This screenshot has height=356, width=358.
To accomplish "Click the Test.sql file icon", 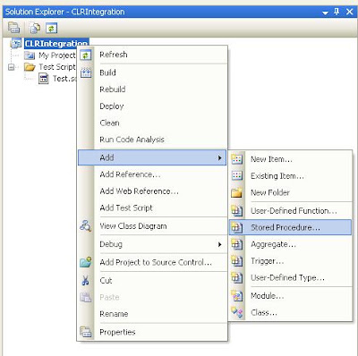I will pyautogui.click(x=44, y=79).
